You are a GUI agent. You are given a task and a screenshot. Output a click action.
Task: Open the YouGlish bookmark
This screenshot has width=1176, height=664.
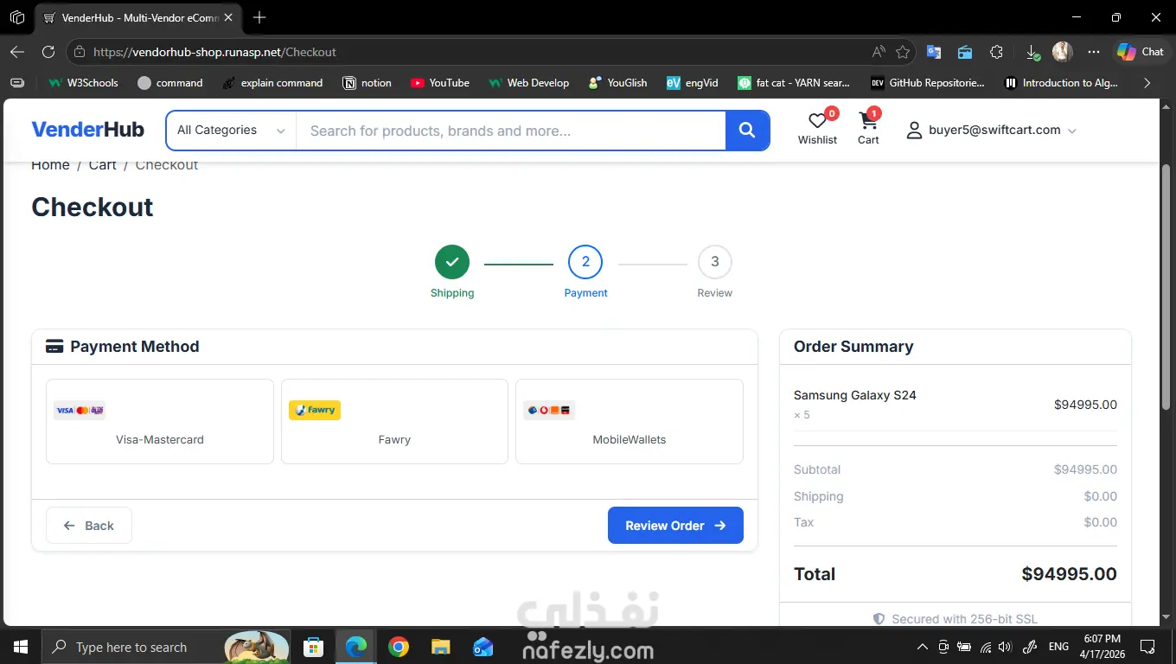click(x=617, y=83)
